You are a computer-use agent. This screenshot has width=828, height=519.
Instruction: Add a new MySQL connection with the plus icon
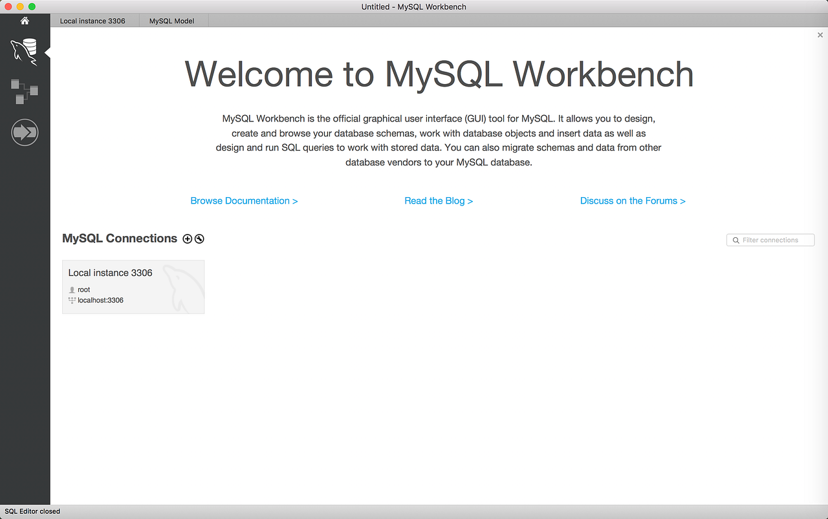tap(187, 238)
